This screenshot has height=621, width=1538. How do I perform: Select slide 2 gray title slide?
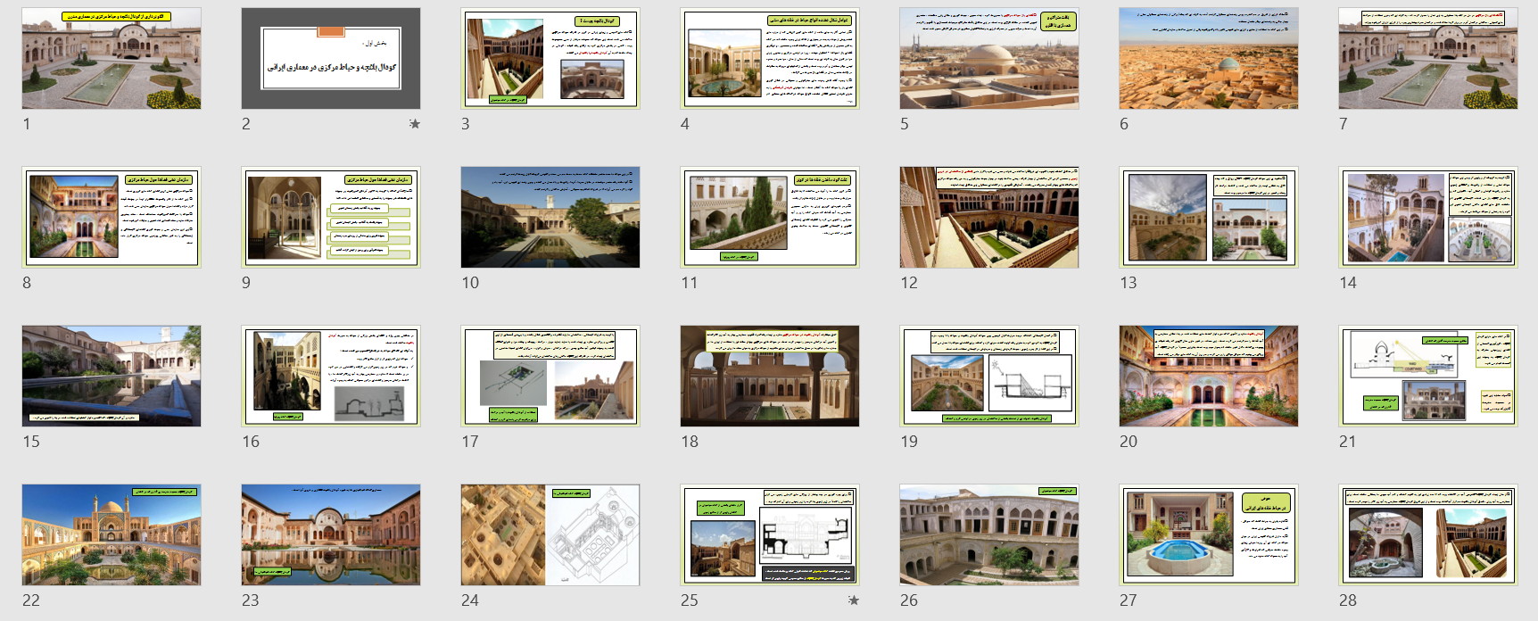(331, 59)
